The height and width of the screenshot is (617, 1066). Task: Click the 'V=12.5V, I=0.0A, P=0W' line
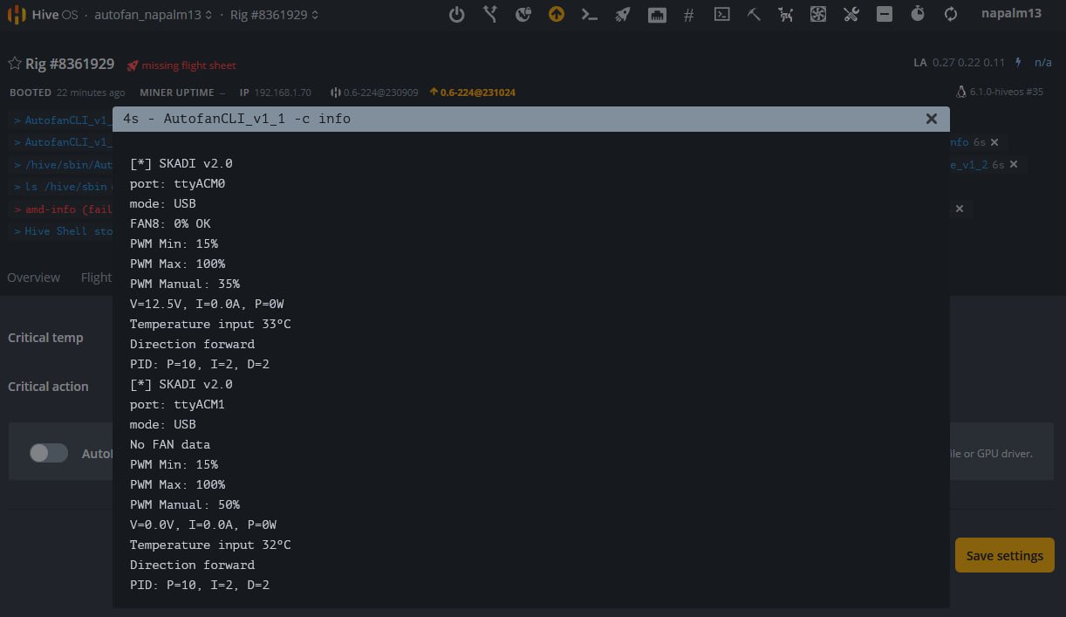[207, 304]
